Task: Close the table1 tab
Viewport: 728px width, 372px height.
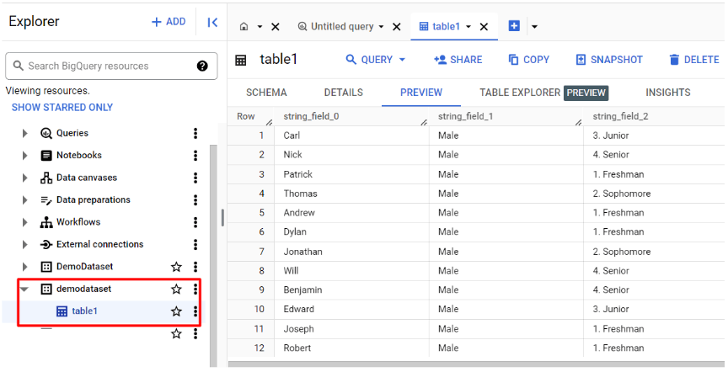Action: [484, 27]
